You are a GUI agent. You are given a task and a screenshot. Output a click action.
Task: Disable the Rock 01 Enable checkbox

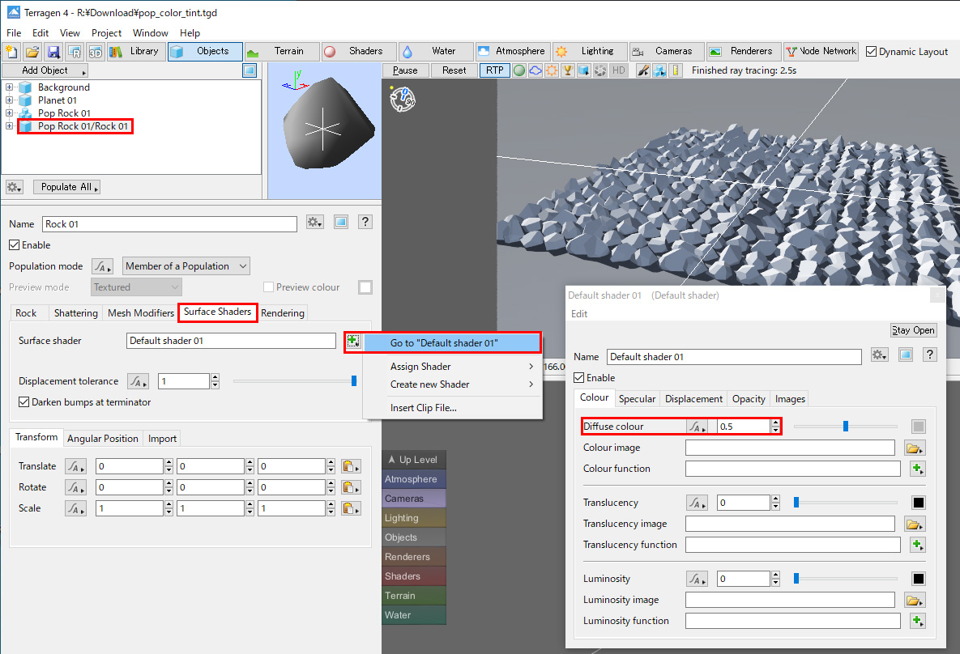point(15,245)
